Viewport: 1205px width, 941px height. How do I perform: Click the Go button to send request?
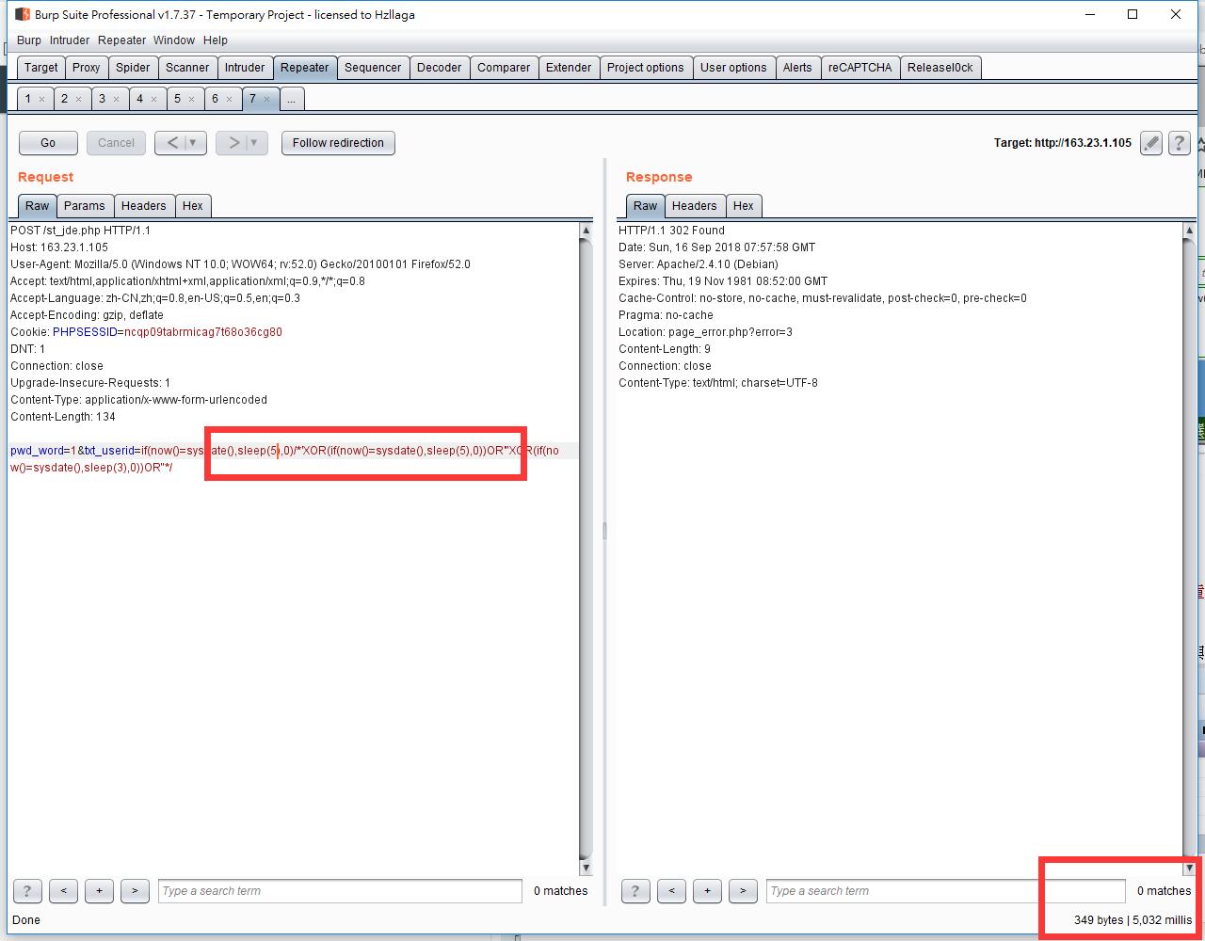48,143
